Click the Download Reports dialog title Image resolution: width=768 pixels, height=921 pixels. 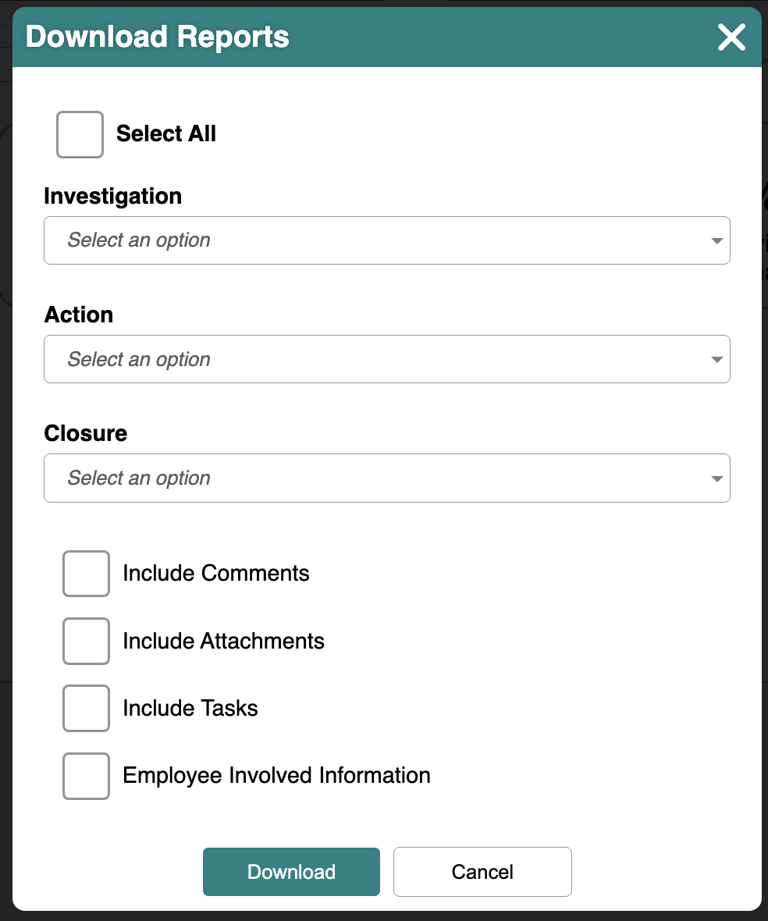click(158, 37)
